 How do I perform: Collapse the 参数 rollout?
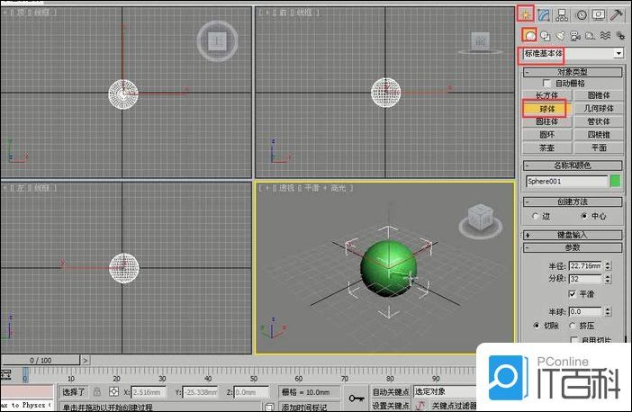coord(573,247)
